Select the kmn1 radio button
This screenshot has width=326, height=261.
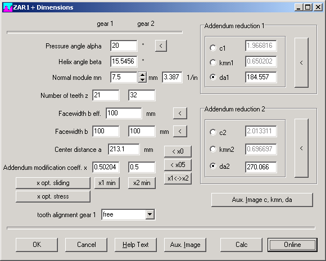point(213,62)
